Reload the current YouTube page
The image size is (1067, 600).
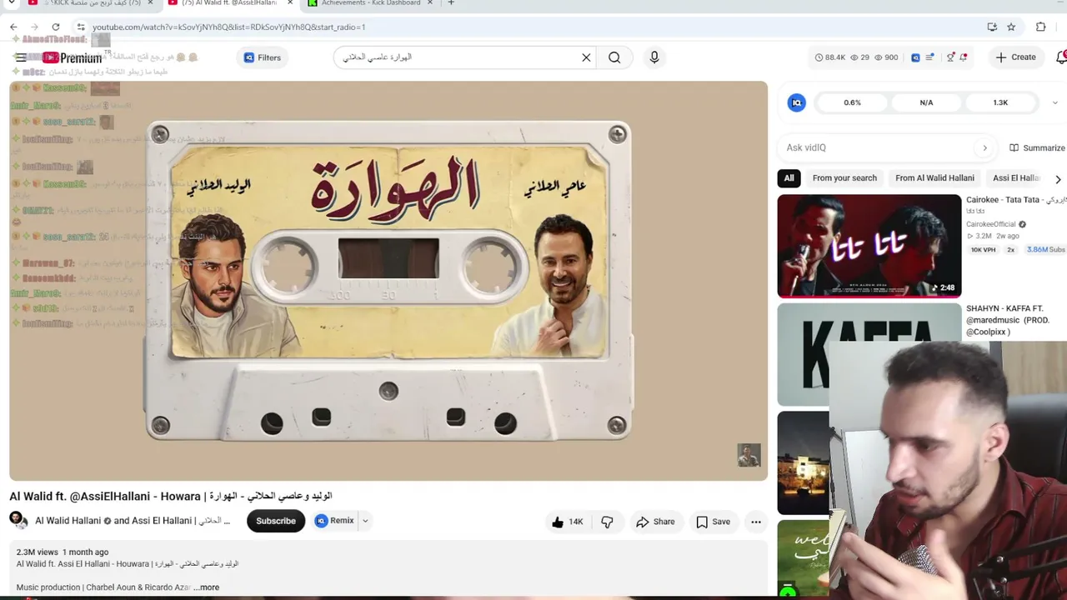(x=56, y=27)
